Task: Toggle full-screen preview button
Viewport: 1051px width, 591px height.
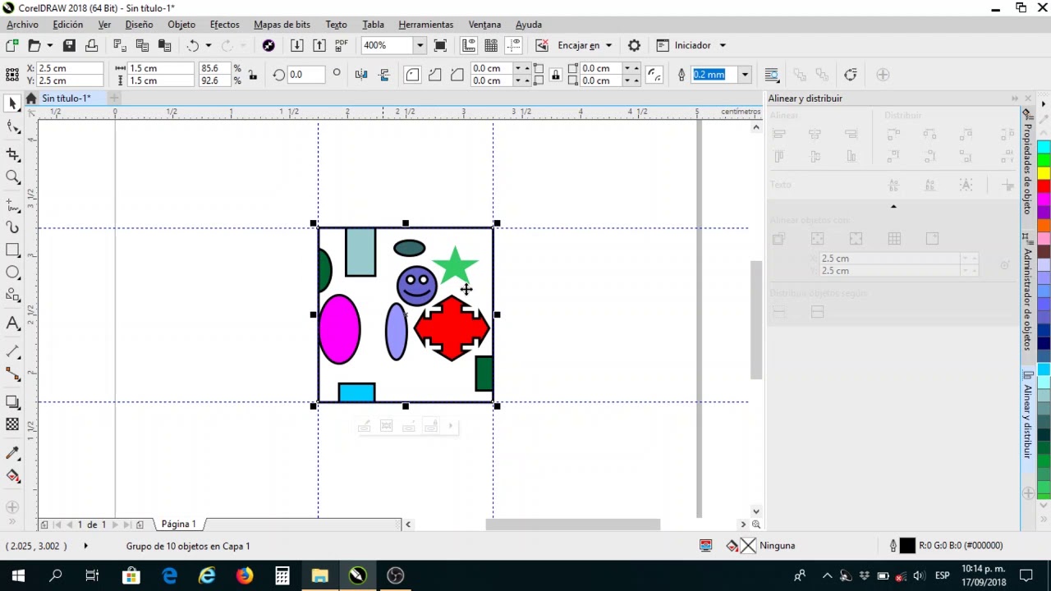Action: [440, 45]
